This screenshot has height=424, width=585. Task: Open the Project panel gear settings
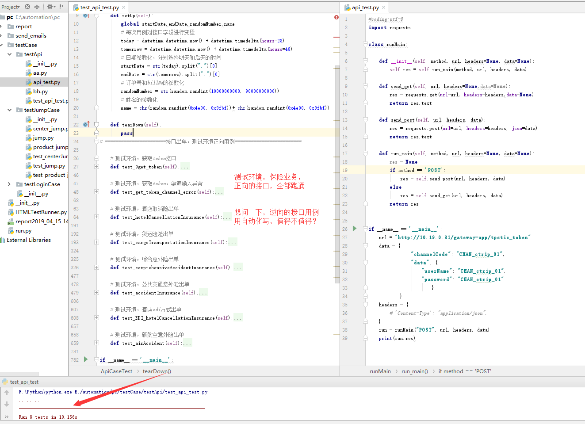(x=51, y=7)
